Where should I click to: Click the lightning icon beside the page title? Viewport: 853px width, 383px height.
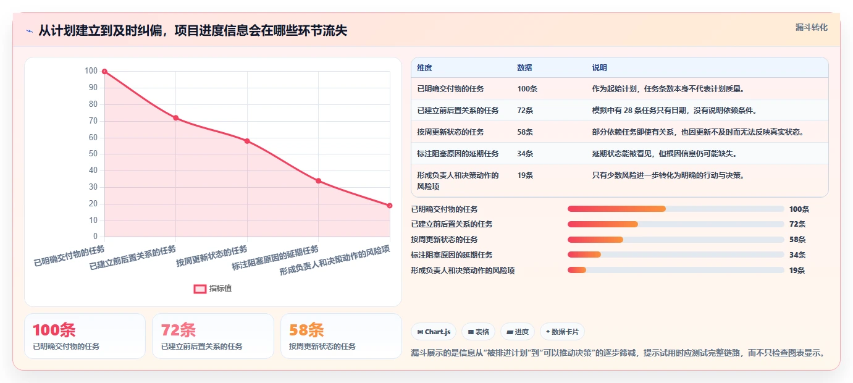29,31
